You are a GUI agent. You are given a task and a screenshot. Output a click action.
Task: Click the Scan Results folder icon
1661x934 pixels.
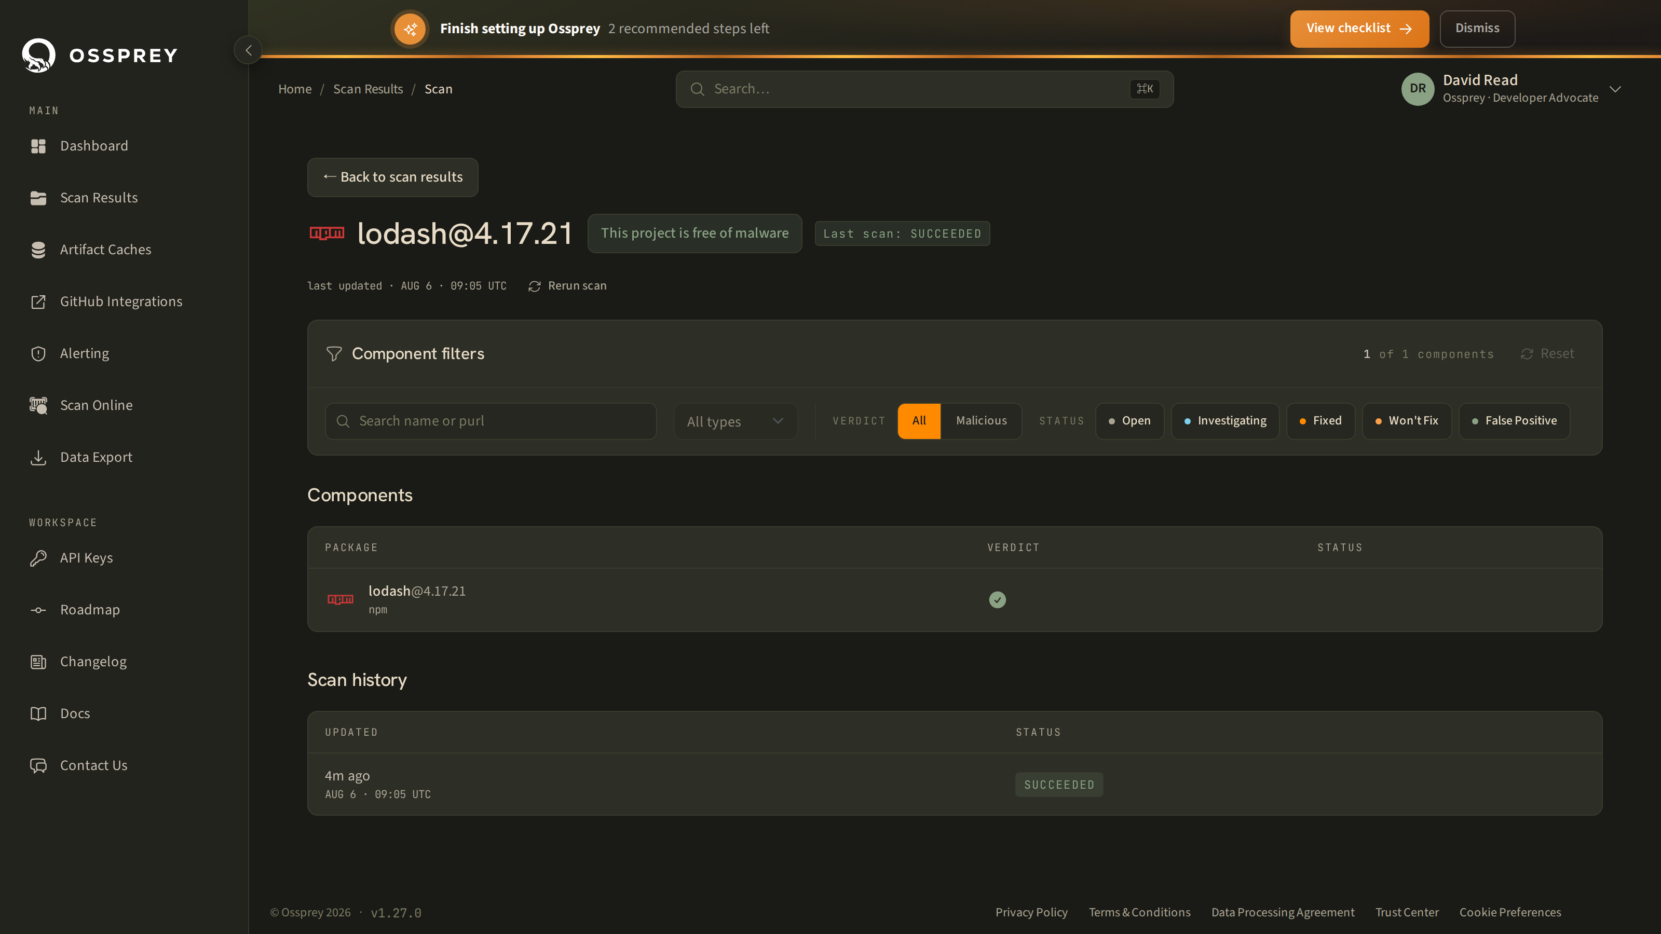pyautogui.click(x=38, y=198)
